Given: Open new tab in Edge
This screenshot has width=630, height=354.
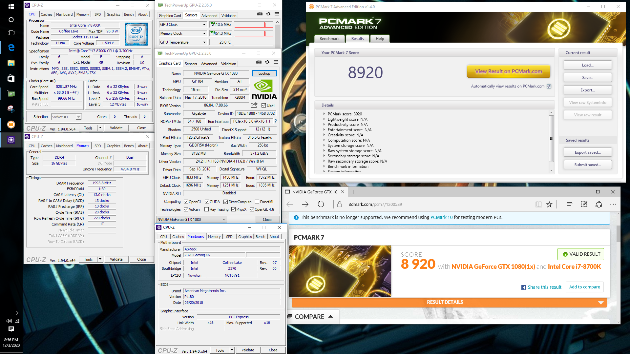Looking at the screenshot, I should tap(353, 192).
